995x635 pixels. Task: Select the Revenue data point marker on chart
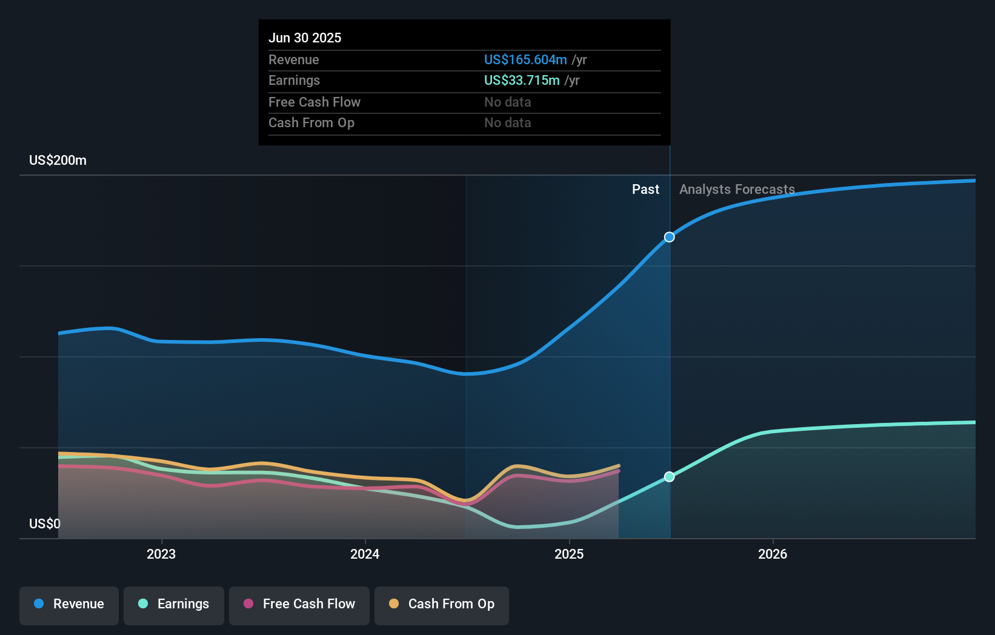point(670,237)
